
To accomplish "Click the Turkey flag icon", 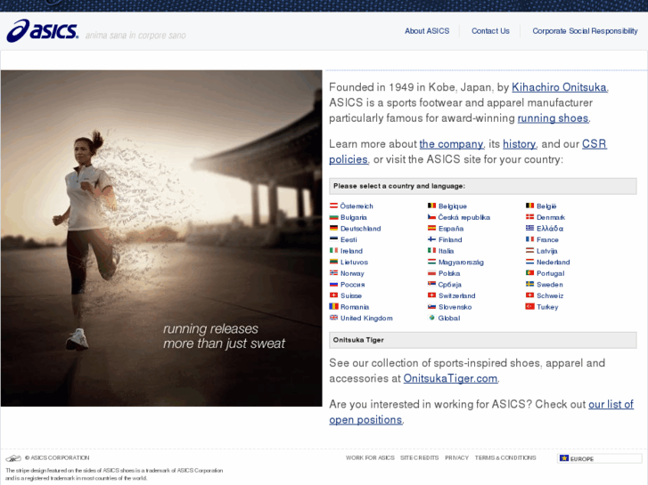I will [529, 306].
